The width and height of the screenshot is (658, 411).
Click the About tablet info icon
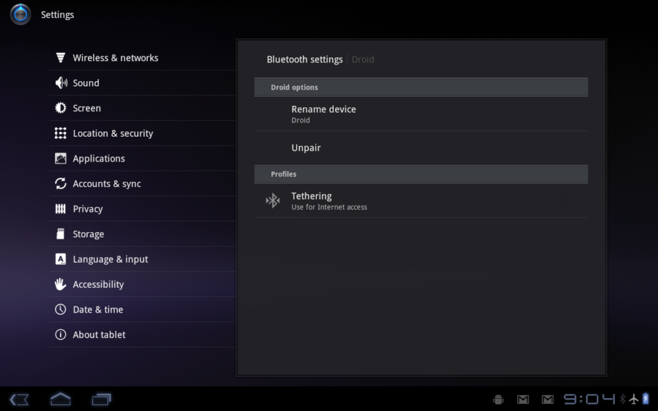click(x=60, y=335)
